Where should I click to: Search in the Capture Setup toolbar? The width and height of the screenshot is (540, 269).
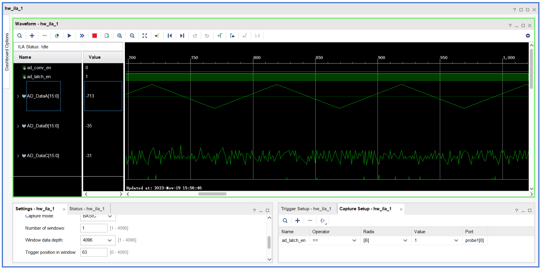[x=285, y=221]
